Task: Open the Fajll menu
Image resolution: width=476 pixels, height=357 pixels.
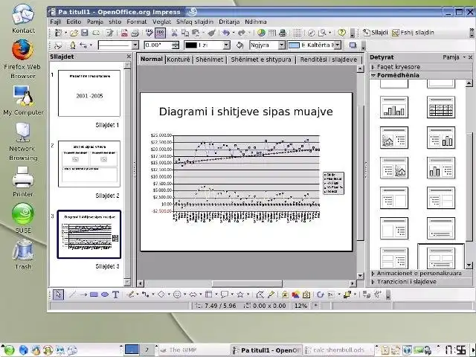Action: (56, 22)
